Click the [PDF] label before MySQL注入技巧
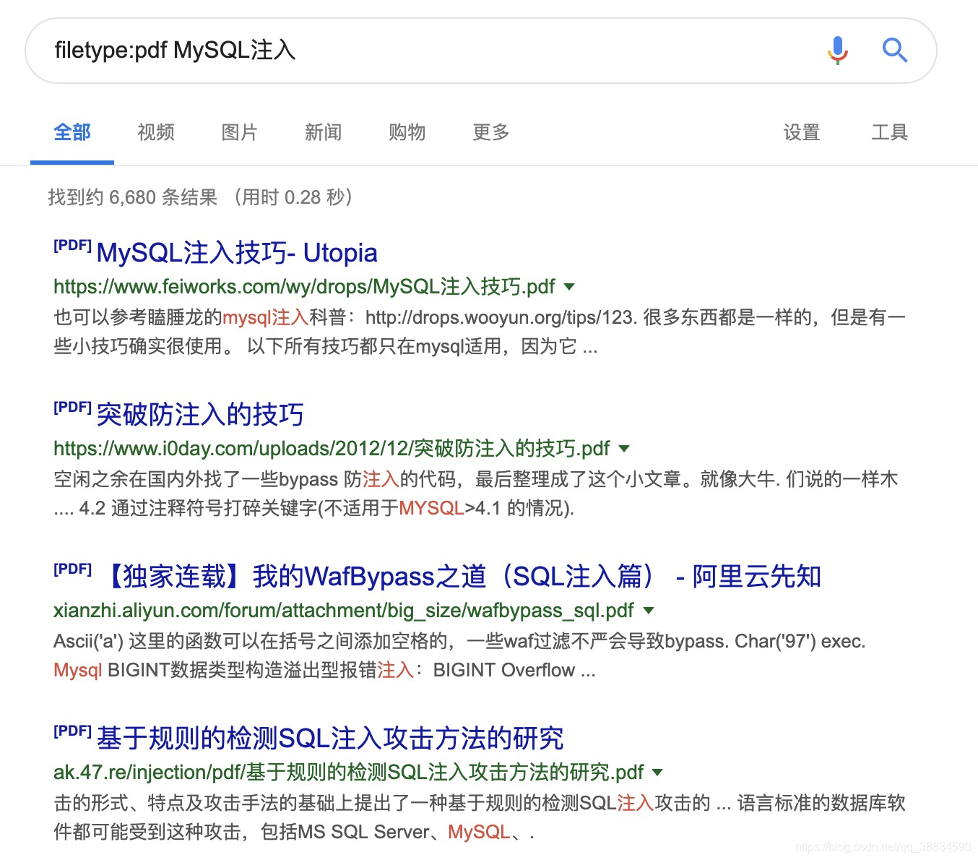This screenshot has width=978, height=860. click(x=72, y=245)
